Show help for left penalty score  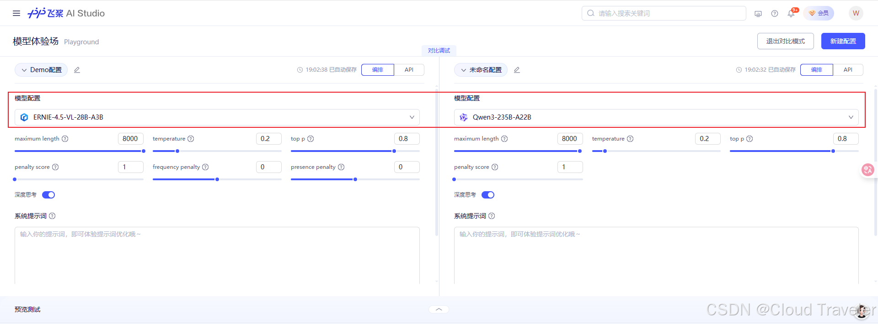point(55,167)
